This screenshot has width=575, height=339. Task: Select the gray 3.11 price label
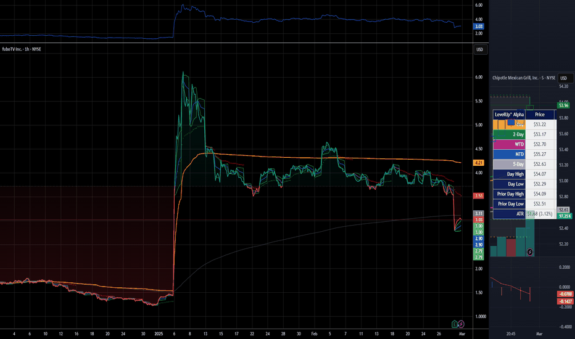tap(479, 213)
